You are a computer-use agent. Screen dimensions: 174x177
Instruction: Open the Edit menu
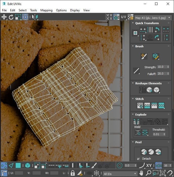point(13,10)
